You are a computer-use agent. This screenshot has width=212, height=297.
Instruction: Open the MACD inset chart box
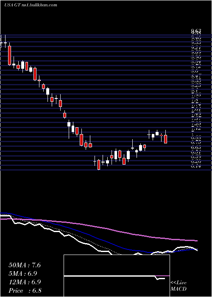[117, 276]
